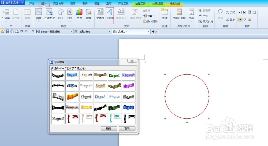This screenshot has height=146, width=268.
Task: Close the Docer-在线模板 tab
Action: (71, 31)
